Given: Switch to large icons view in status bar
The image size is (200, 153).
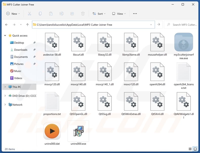Looking at the screenshot, I should [x=195, y=149].
